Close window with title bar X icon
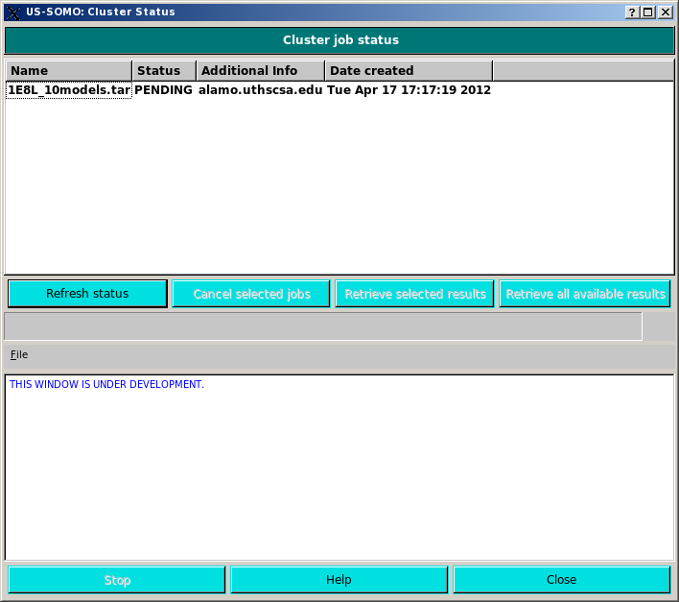This screenshot has height=602, width=679. pos(666,12)
